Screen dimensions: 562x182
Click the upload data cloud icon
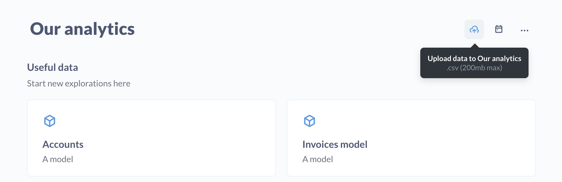474,29
